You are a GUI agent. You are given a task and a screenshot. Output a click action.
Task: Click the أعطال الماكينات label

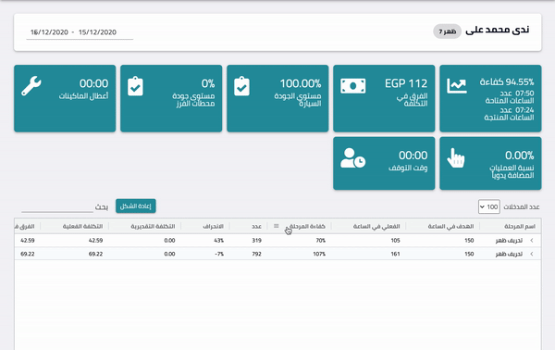83,96
